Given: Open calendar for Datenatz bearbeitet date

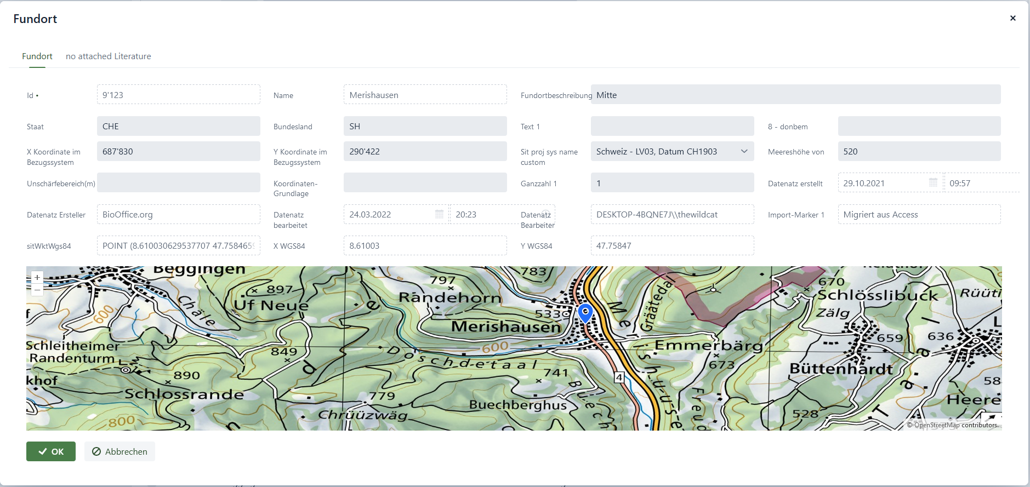Looking at the screenshot, I should click(x=439, y=214).
